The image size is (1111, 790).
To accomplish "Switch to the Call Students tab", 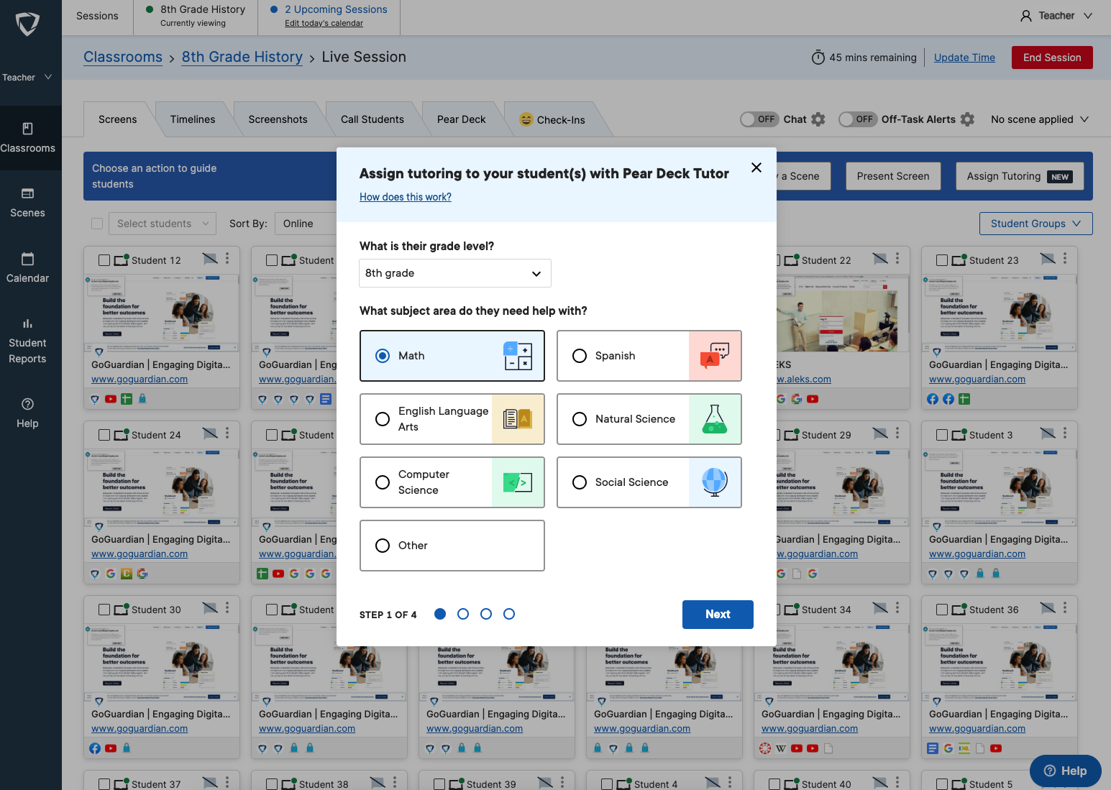I will (x=372, y=119).
